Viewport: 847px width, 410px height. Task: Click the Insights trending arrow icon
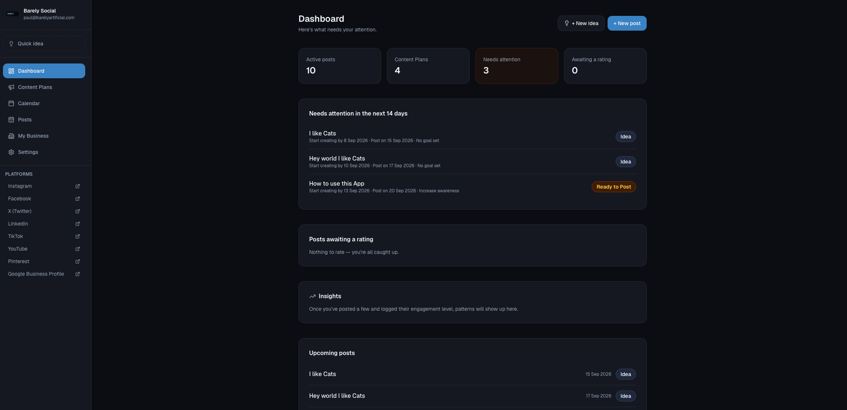coord(312,296)
